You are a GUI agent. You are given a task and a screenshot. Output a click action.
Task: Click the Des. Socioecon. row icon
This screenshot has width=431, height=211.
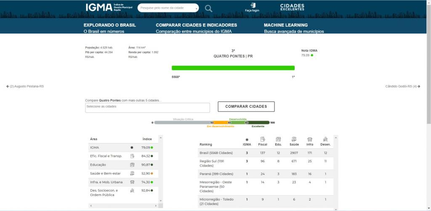[x=132, y=190]
